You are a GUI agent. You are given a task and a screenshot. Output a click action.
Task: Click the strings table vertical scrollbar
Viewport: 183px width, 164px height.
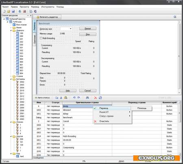click(x=180, y=113)
